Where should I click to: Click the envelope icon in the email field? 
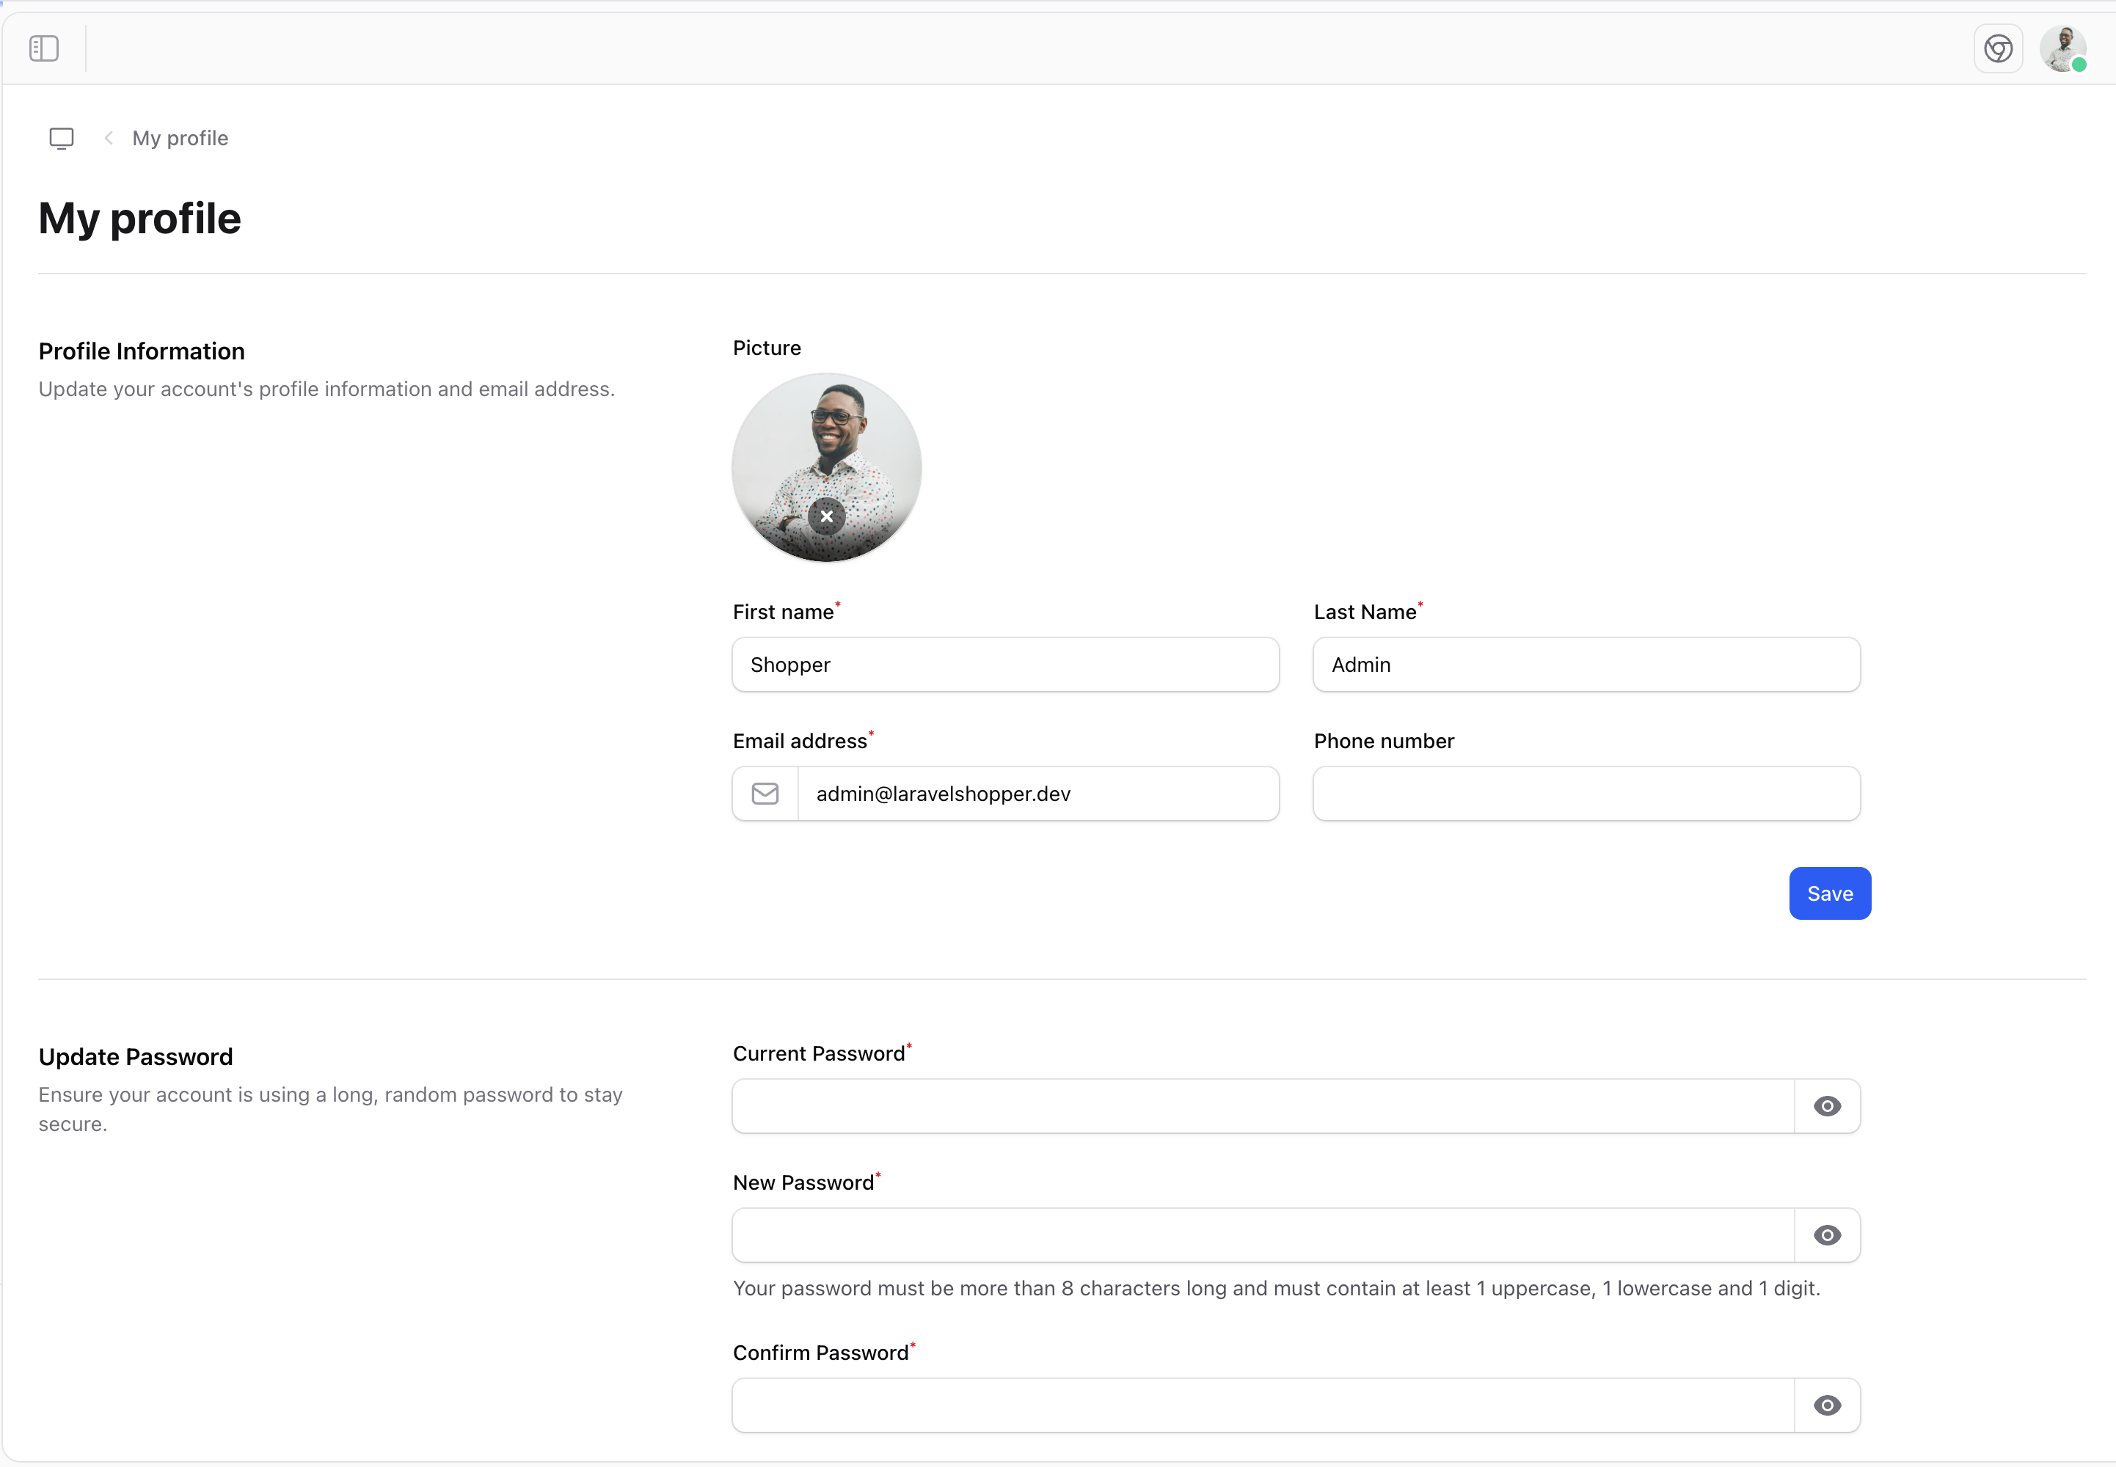[764, 792]
